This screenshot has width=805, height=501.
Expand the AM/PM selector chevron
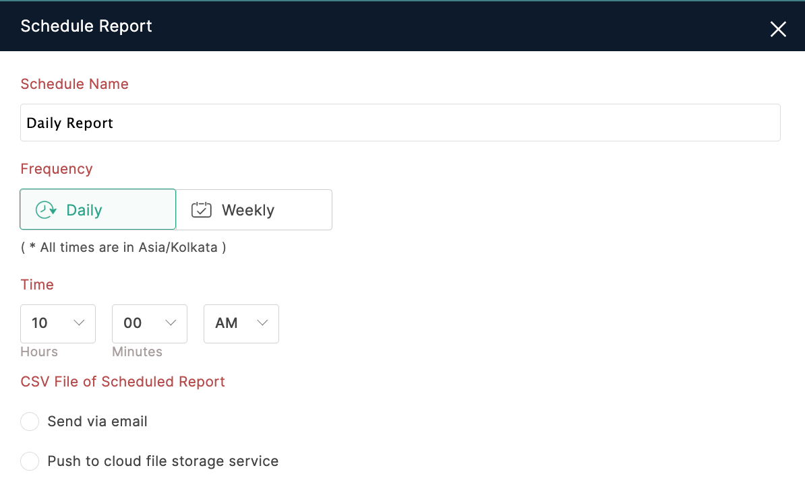(262, 323)
